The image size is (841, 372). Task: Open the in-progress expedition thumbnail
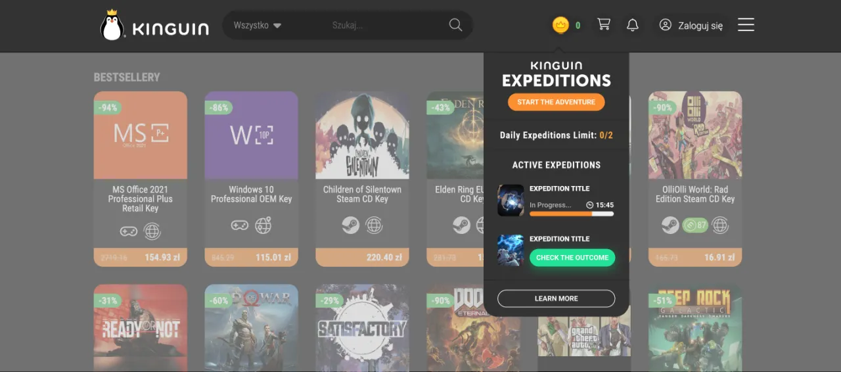[x=511, y=200]
